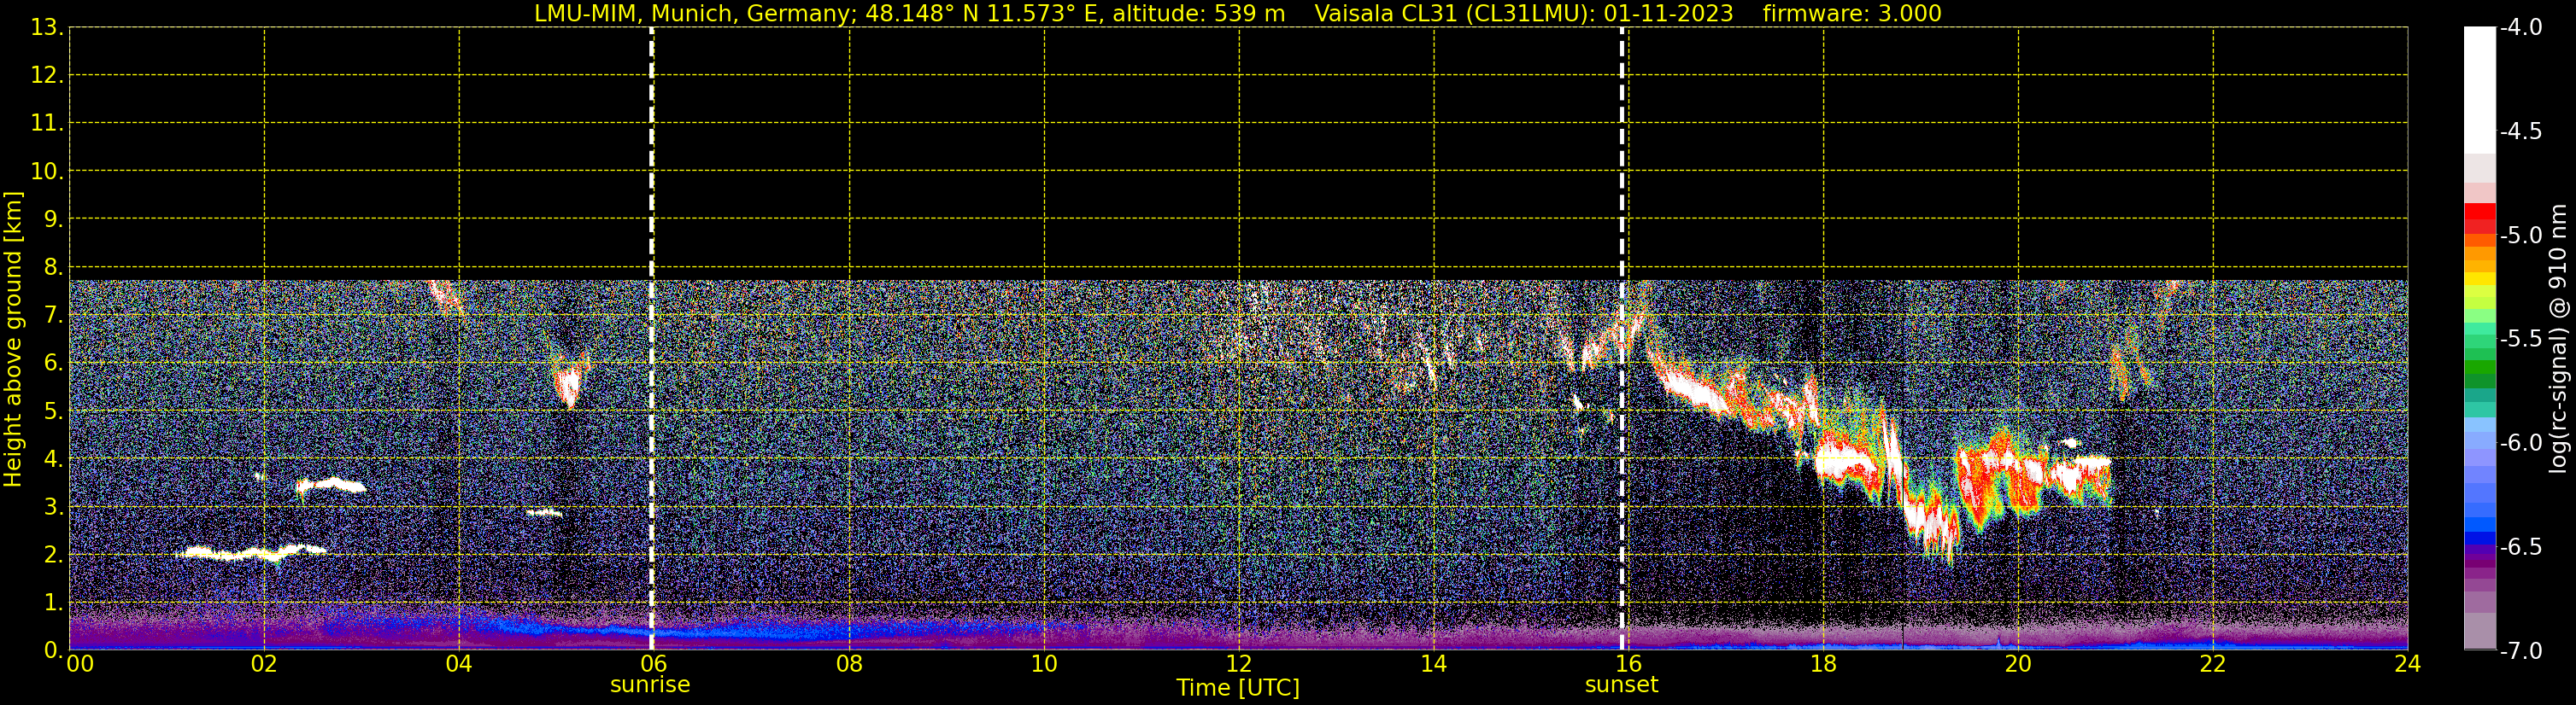Click the '3.' height axis tick label
The height and width of the screenshot is (705, 2576).
[x=53, y=507]
